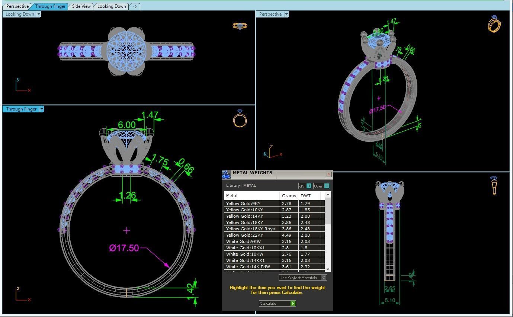The image size is (513, 317).
Task: Select the Yellow Gold:18KY row
Action: click(274, 222)
